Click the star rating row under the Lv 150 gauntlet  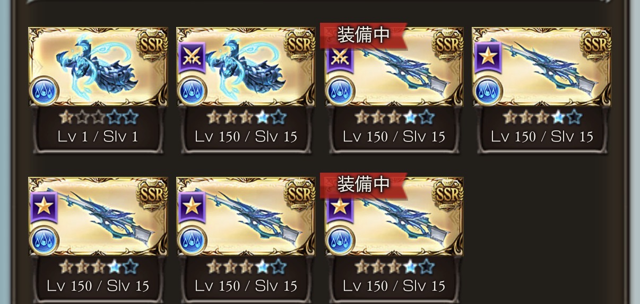tap(246, 117)
